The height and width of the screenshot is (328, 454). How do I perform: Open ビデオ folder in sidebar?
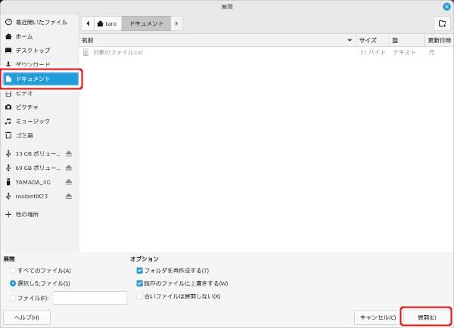coord(39,93)
